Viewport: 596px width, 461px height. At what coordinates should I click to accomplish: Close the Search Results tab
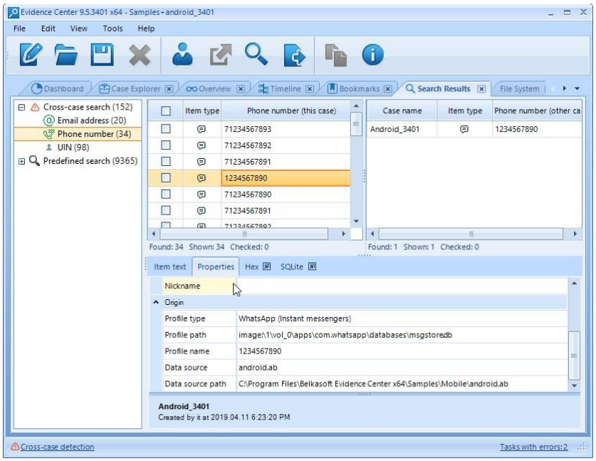point(481,88)
